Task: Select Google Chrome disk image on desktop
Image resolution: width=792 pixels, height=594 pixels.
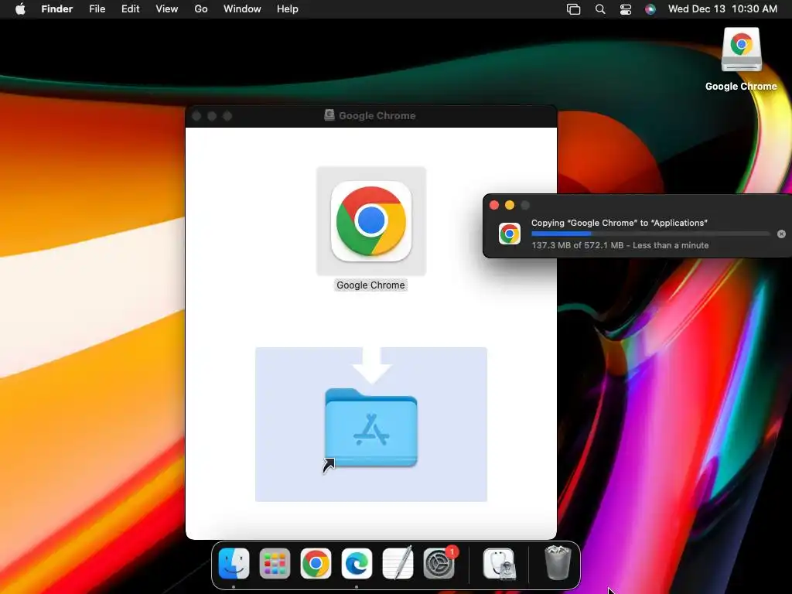Action: [x=741, y=59]
